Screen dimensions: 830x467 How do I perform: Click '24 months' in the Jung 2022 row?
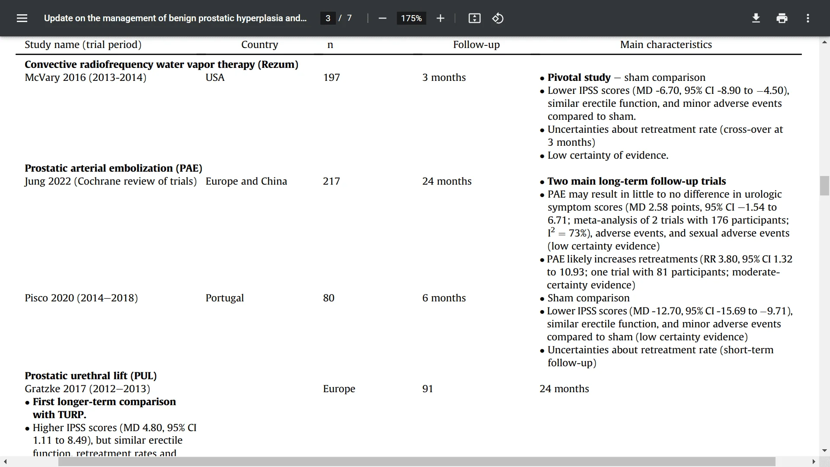click(447, 181)
